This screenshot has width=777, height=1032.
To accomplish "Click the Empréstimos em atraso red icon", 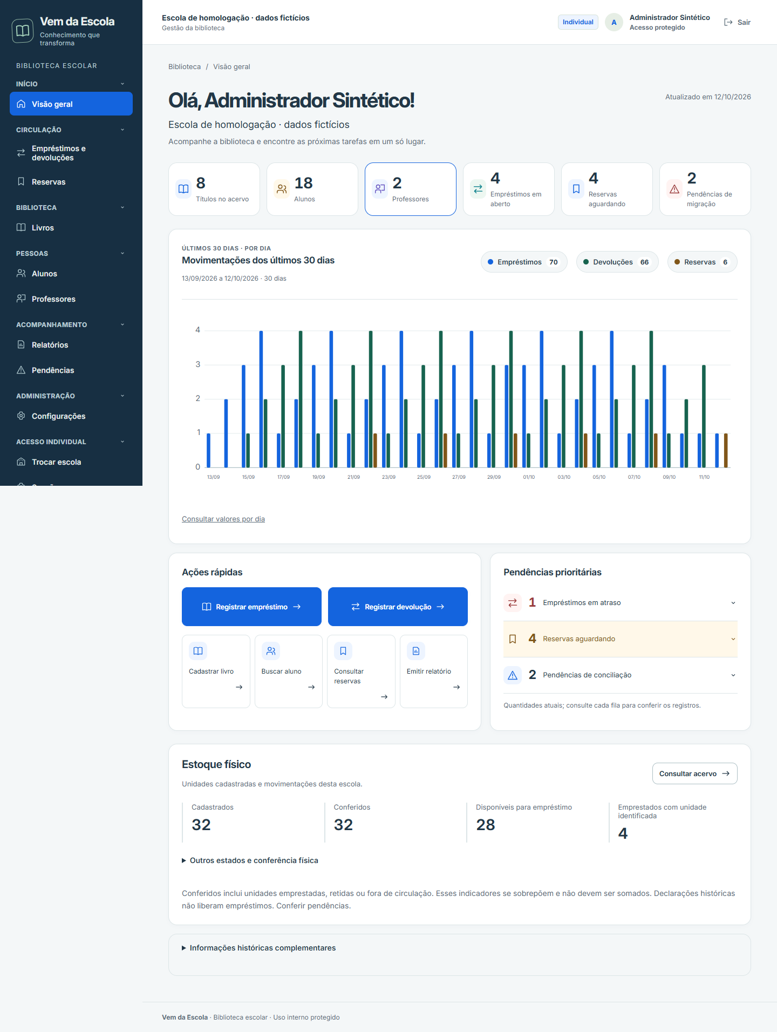I will click(513, 603).
